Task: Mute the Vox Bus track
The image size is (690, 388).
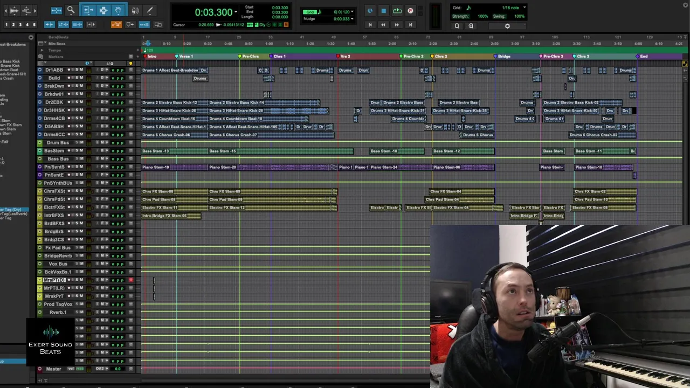Action: tap(81, 264)
